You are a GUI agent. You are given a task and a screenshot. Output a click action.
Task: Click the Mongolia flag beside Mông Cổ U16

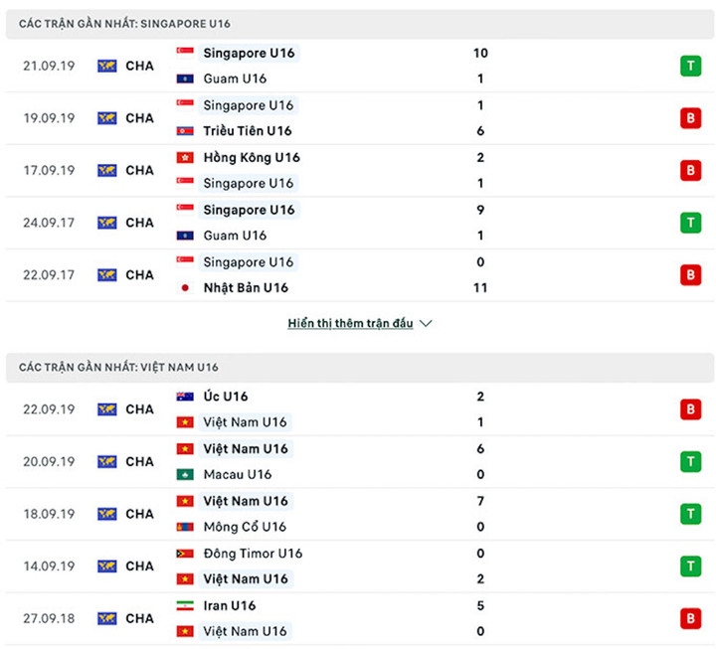click(x=184, y=527)
